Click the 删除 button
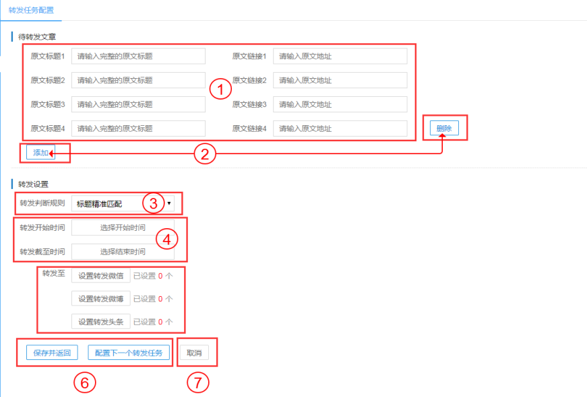 (444, 129)
